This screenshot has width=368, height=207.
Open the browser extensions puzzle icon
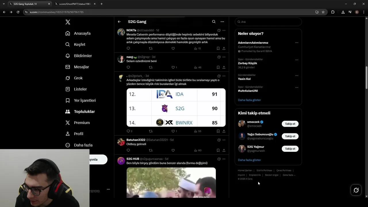click(x=333, y=12)
